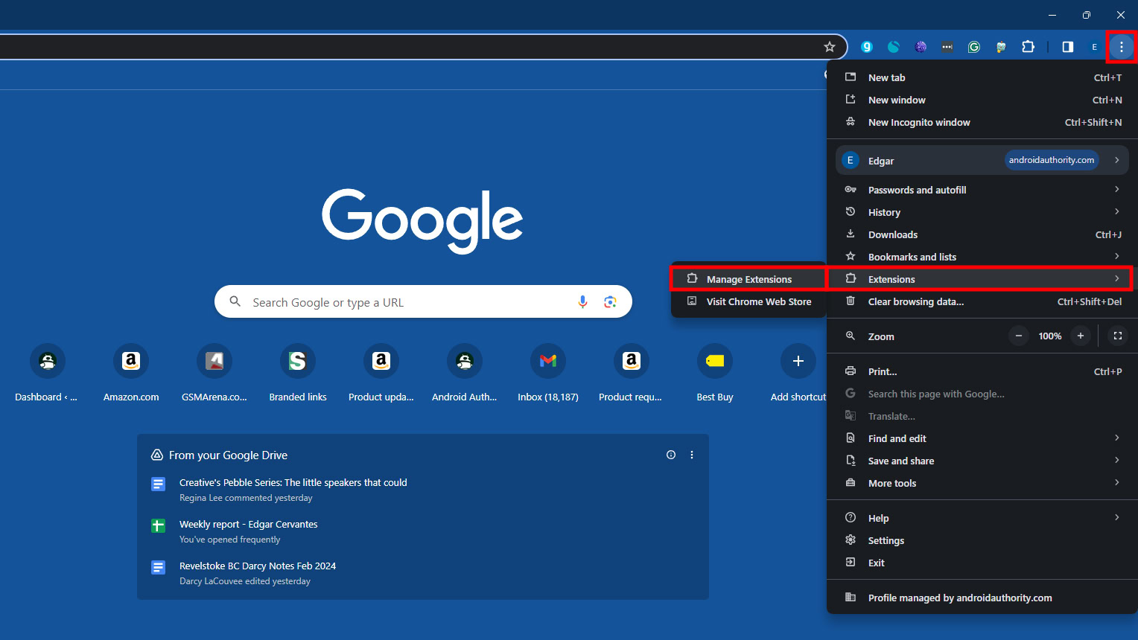Toggle fullscreen mode in Zoom row

click(x=1117, y=336)
